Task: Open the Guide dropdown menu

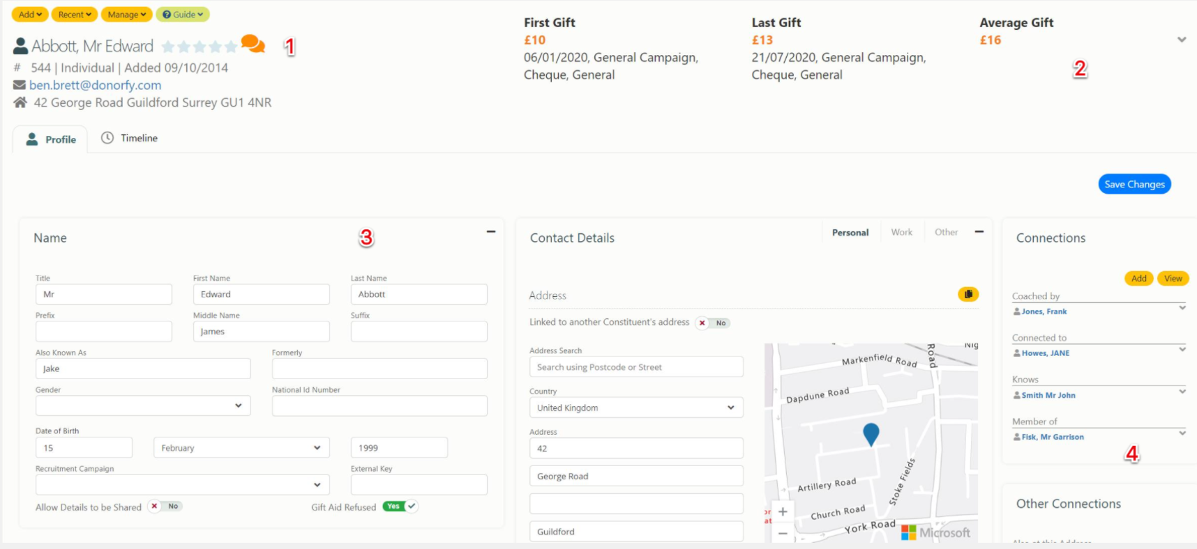Action: pos(183,15)
